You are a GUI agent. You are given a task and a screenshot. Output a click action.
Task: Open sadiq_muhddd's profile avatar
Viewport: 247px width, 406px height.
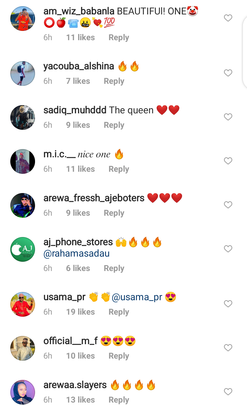(23, 117)
